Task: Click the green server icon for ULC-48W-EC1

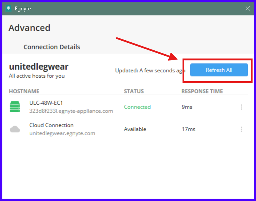Action: click(x=15, y=106)
